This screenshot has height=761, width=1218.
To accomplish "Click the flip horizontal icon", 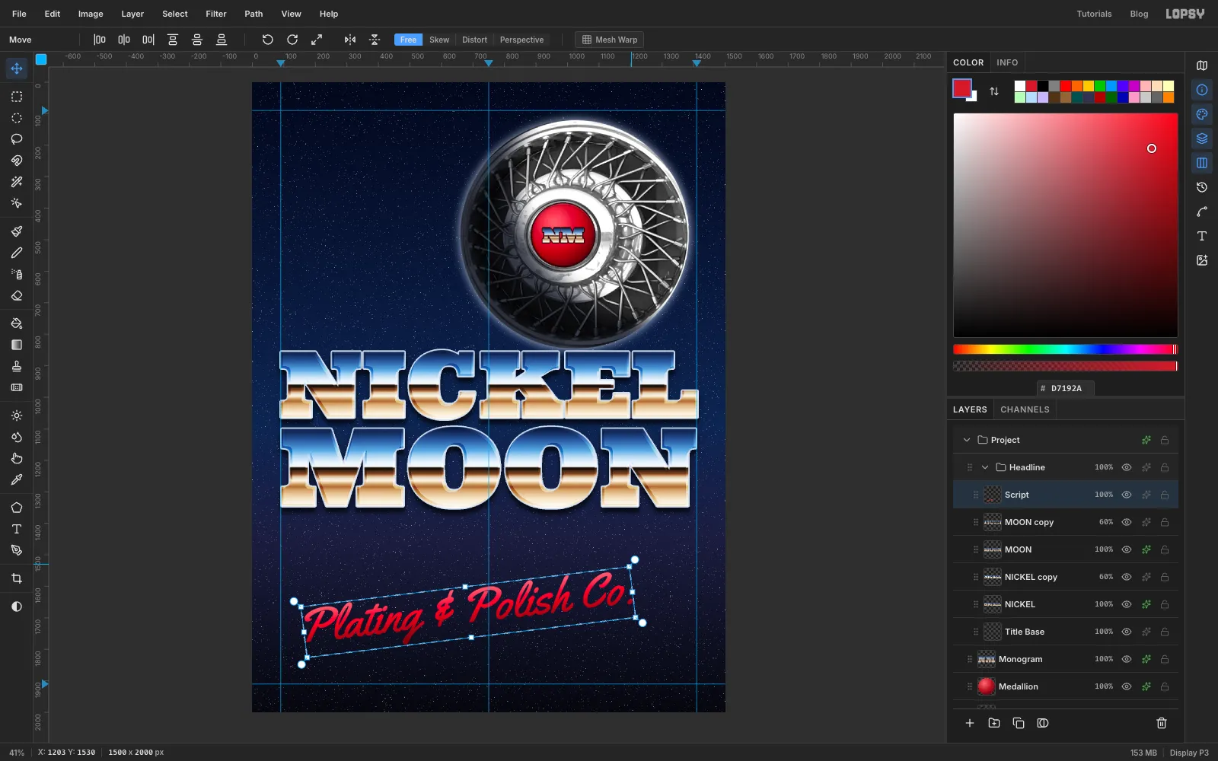I will pos(350,40).
